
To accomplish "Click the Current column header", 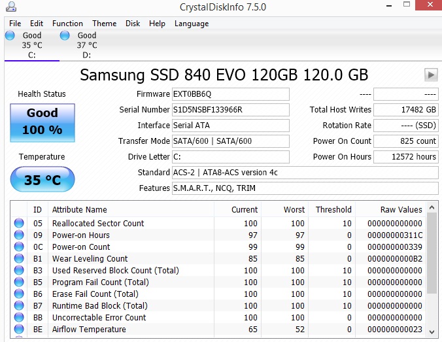I will [x=237, y=210].
